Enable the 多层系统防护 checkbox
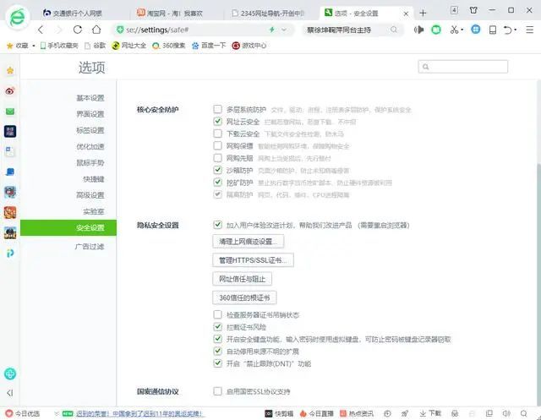The image size is (541, 420). pos(217,109)
